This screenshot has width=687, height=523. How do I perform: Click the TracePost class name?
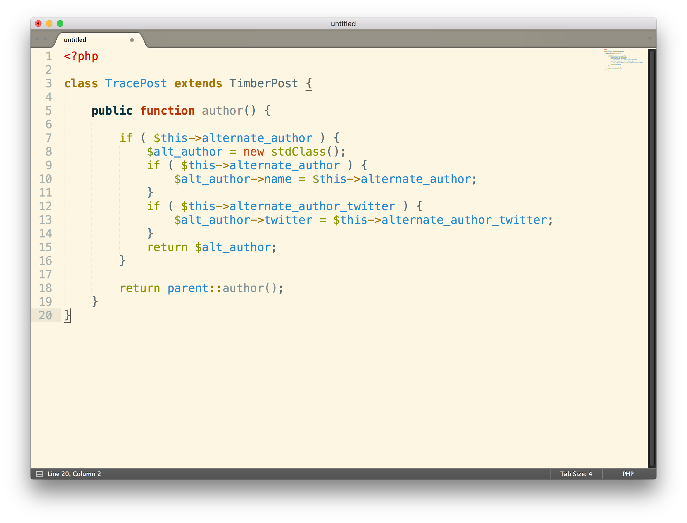pos(136,84)
